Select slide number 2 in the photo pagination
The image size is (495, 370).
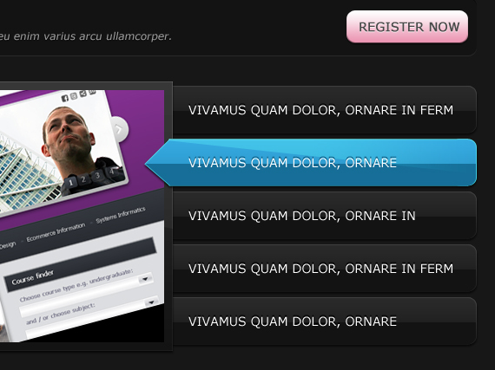[83, 179]
